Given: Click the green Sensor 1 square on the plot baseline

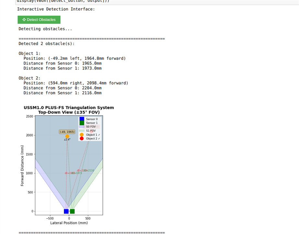Looking at the screenshot, I should coord(72,211).
